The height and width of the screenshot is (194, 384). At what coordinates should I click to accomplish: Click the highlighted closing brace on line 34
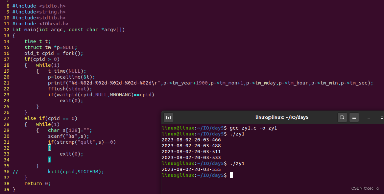click(x=49, y=160)
